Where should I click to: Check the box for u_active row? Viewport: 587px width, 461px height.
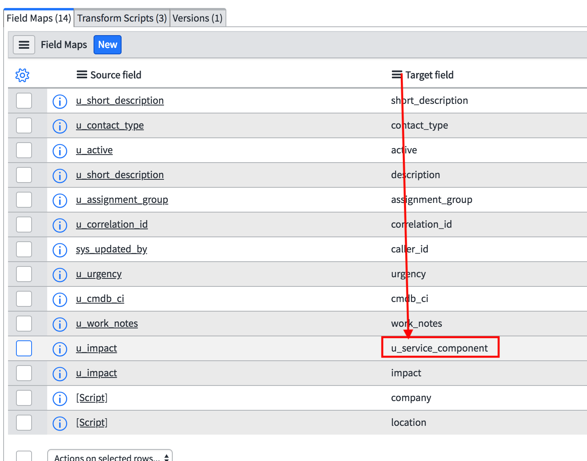click(24, 151)
